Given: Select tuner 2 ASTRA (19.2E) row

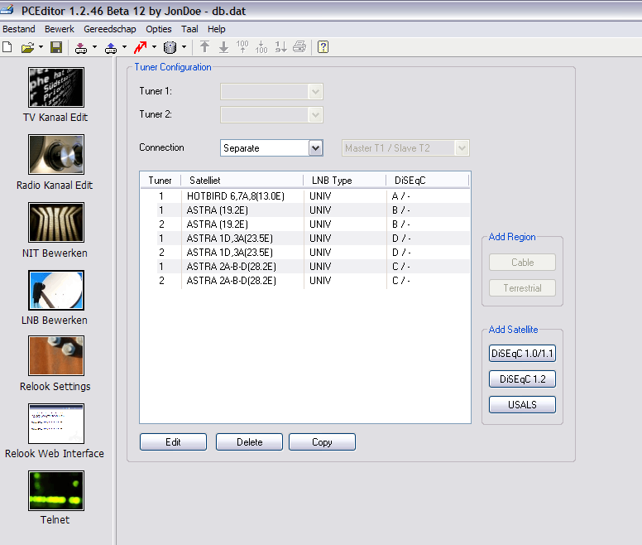Looking at the screenshot, I should point(305,224).
